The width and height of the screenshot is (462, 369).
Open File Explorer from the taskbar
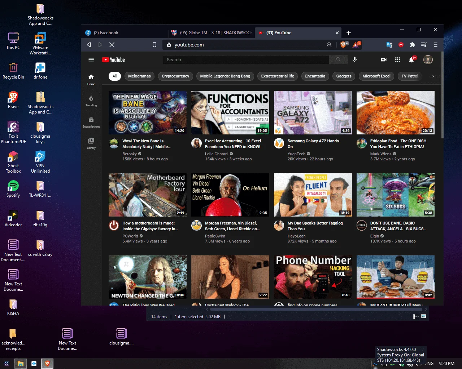(x=21, y=364)
